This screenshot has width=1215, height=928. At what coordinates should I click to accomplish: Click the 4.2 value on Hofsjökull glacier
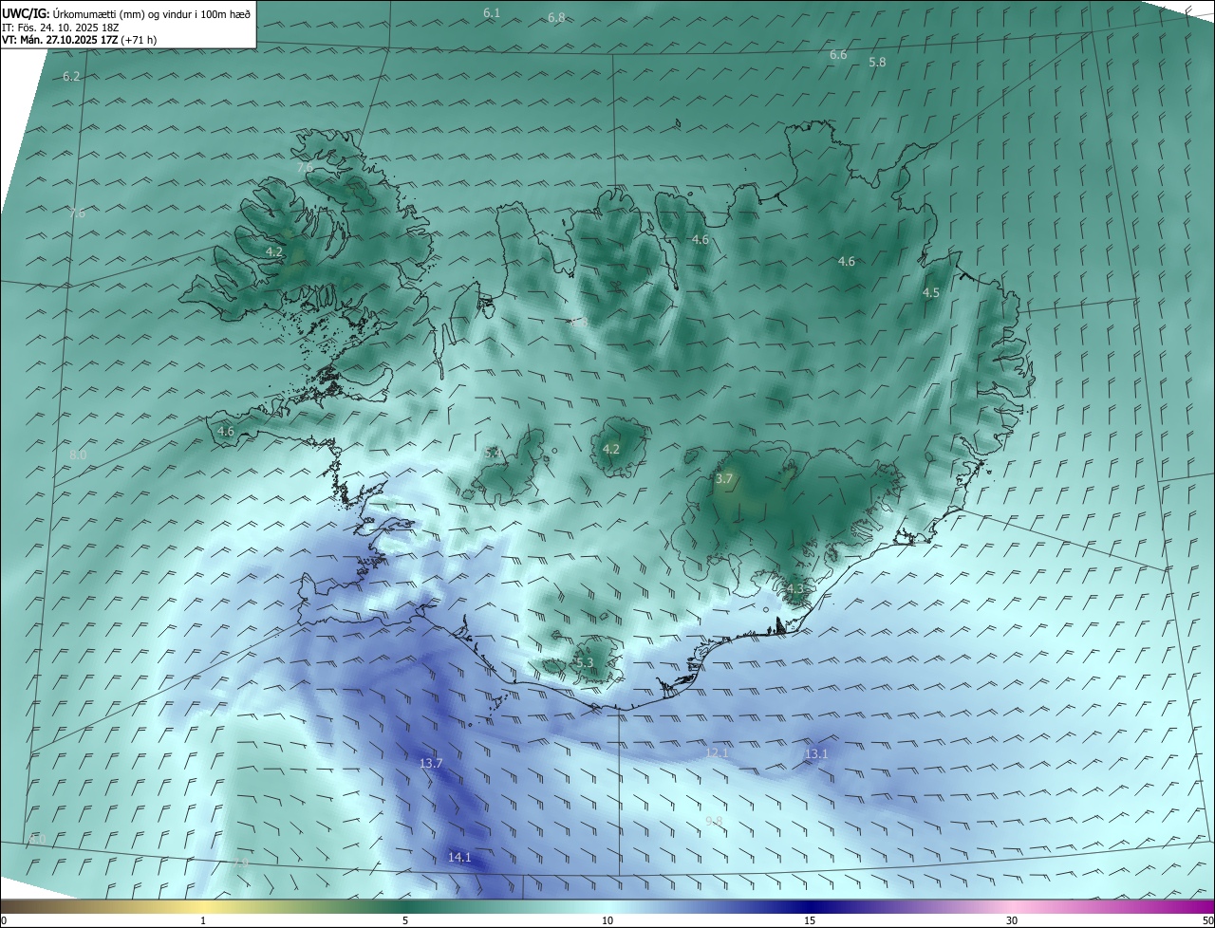pyautogui.click(x=611, y=450)
